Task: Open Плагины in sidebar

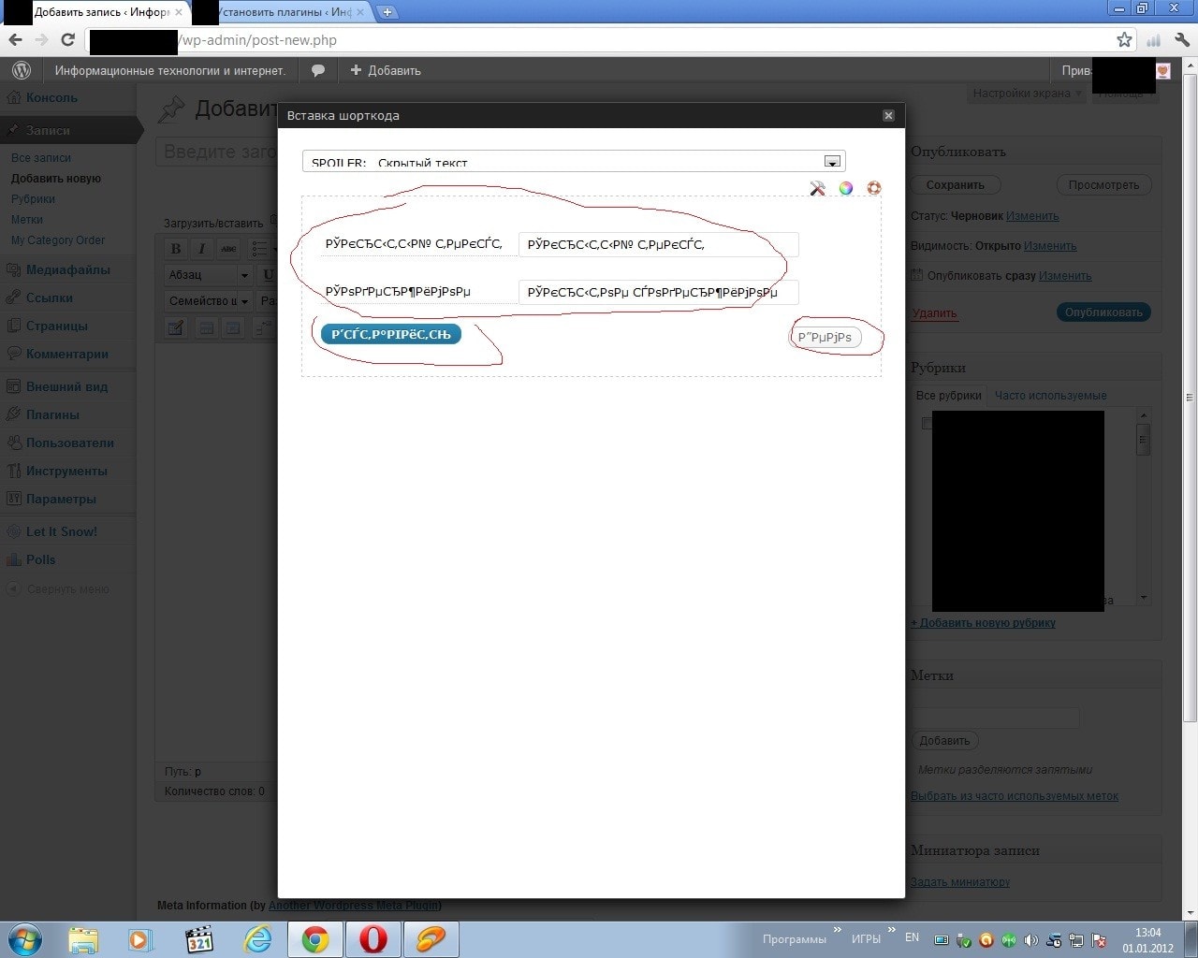Action: 52,414
